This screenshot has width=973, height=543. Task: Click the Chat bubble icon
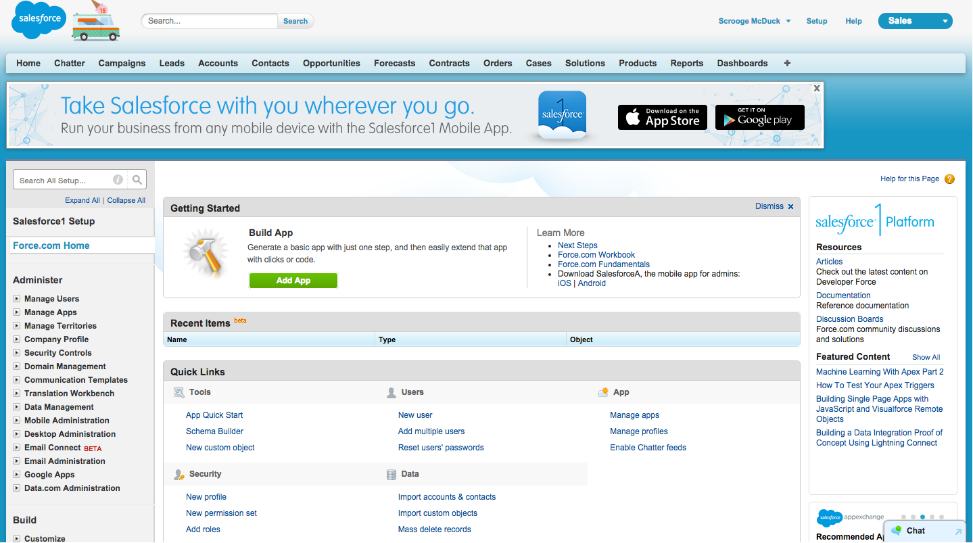897,531
